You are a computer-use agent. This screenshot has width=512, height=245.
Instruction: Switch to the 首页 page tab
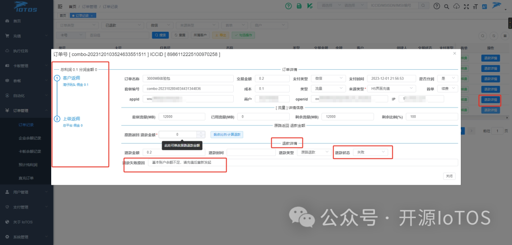pos(62,16)
